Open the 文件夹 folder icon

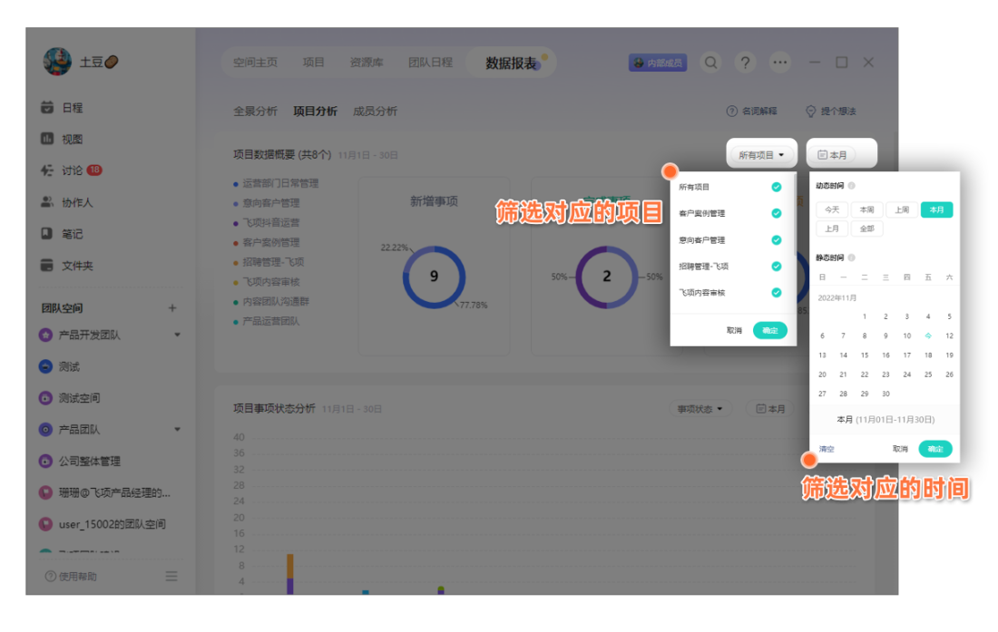click(x=47, y=265)
